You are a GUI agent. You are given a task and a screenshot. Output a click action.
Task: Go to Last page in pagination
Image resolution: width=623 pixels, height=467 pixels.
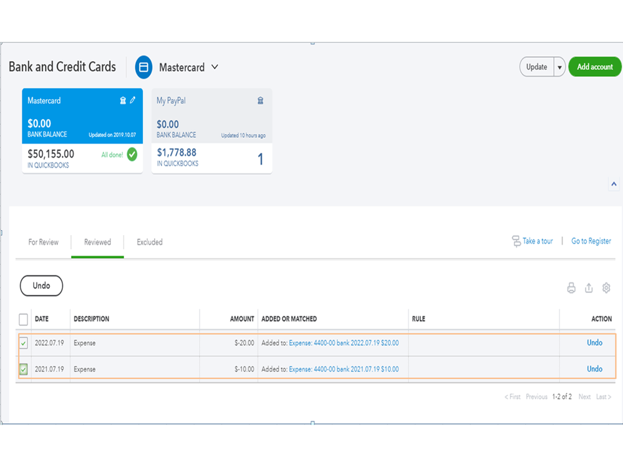click(604, 397)
